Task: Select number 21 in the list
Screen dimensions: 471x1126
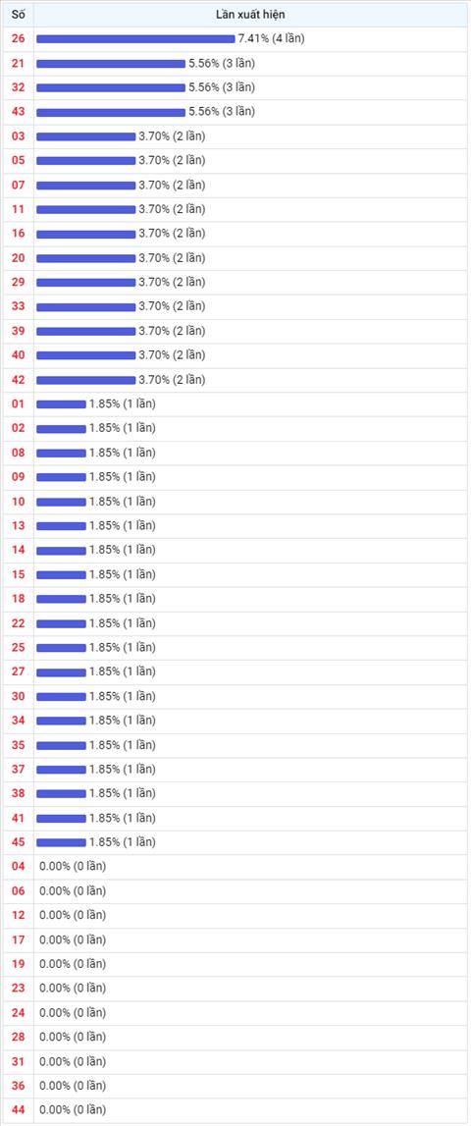Action: pyautogui.click(x=18, y=63)
